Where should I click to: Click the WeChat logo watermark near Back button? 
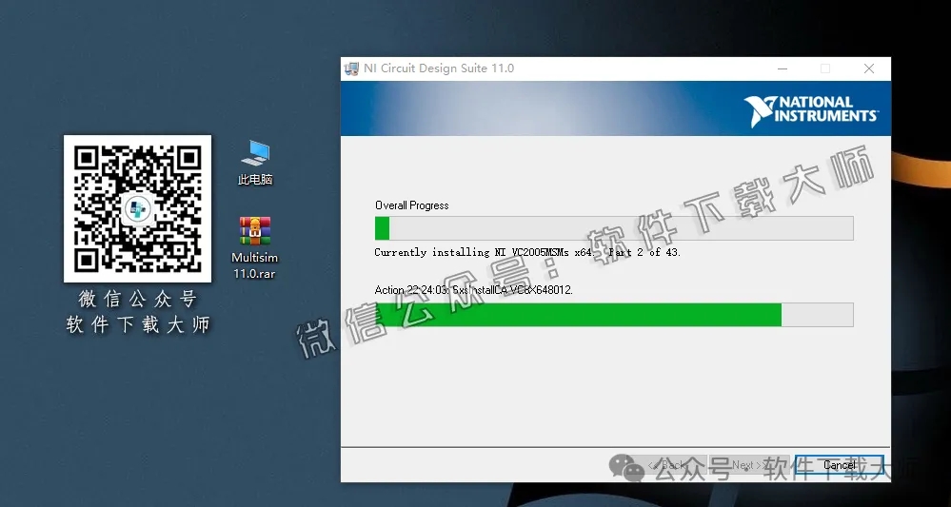point(627,467)
